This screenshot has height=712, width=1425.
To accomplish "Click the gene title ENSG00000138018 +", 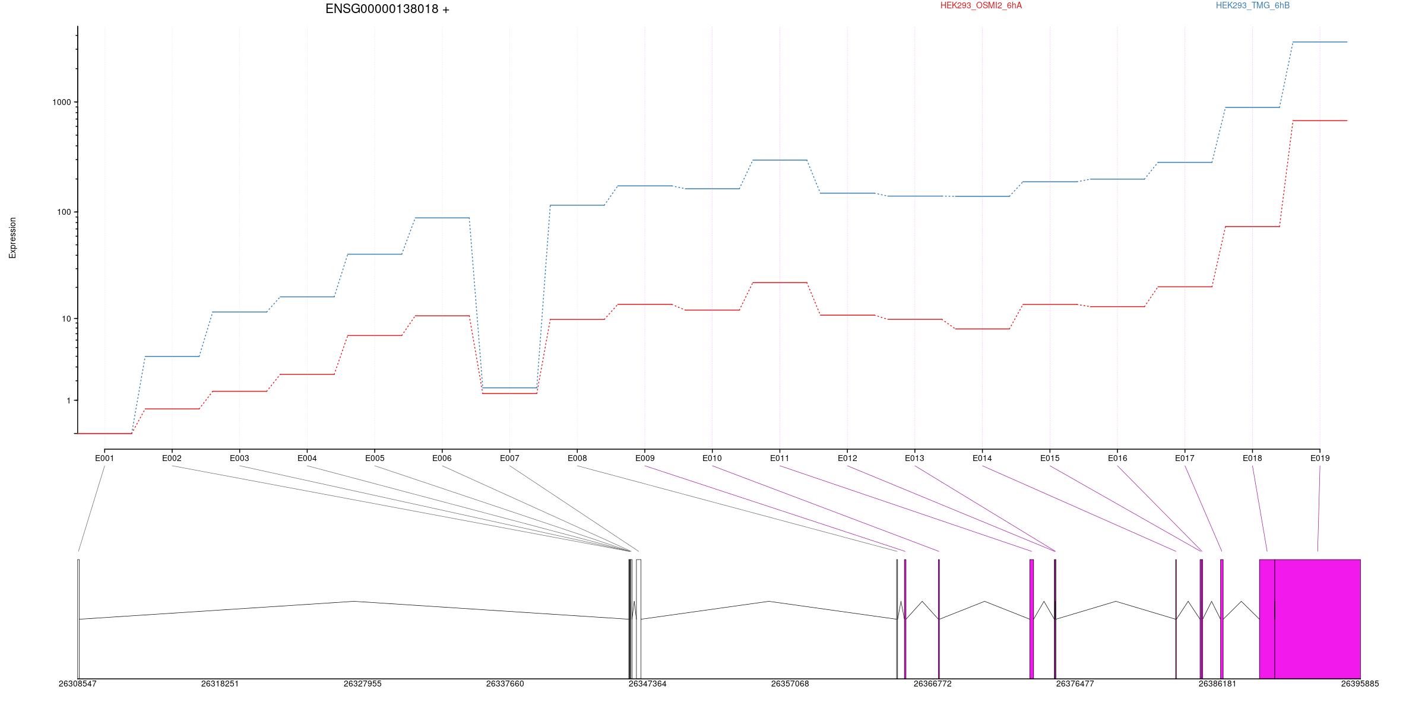I will [387, 9].
